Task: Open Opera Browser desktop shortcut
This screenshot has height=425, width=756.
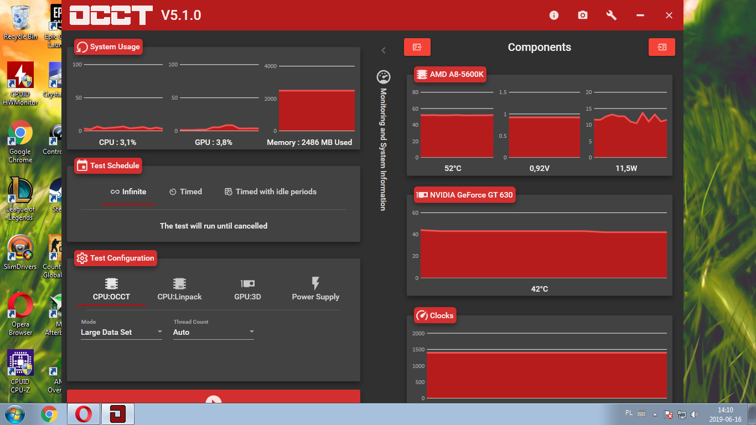Action: [20, 314]
